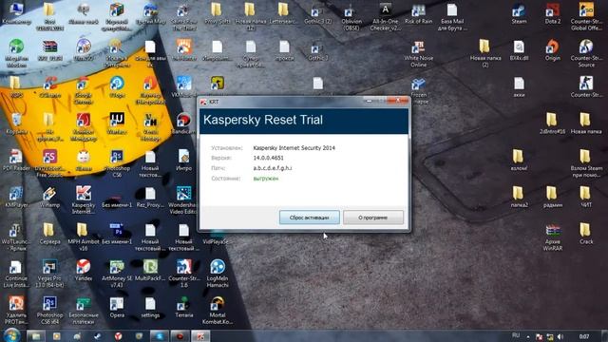Open the взлом folder
Screen dimensions: 608x342
[519, 160]
